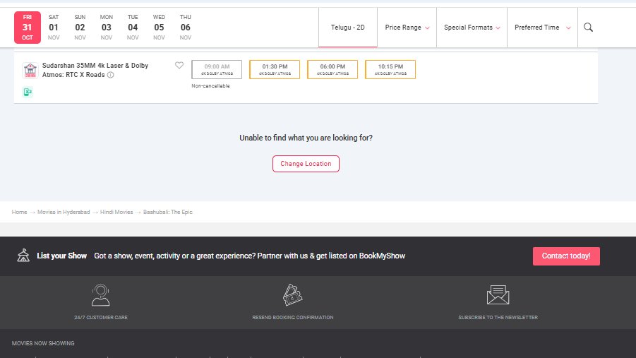
Task: Click the List your Show tent icon
Action: tap(23, 256)
